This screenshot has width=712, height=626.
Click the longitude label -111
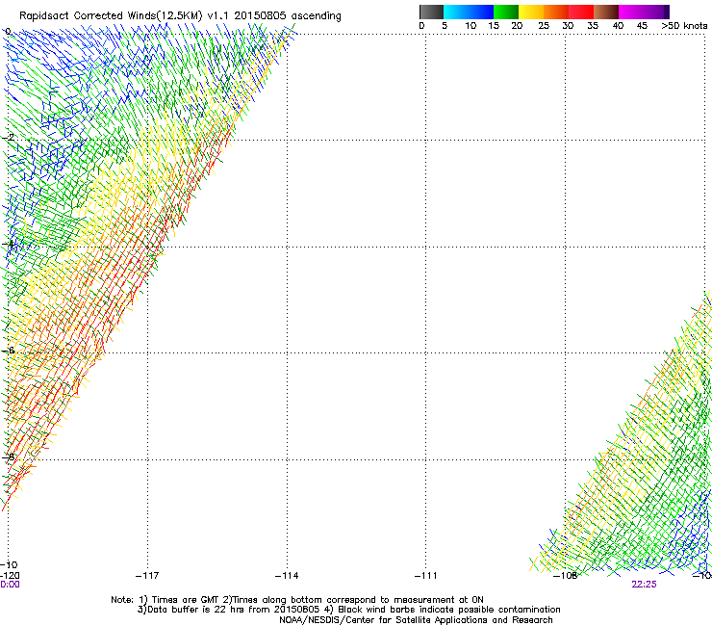tap(425, 576)
